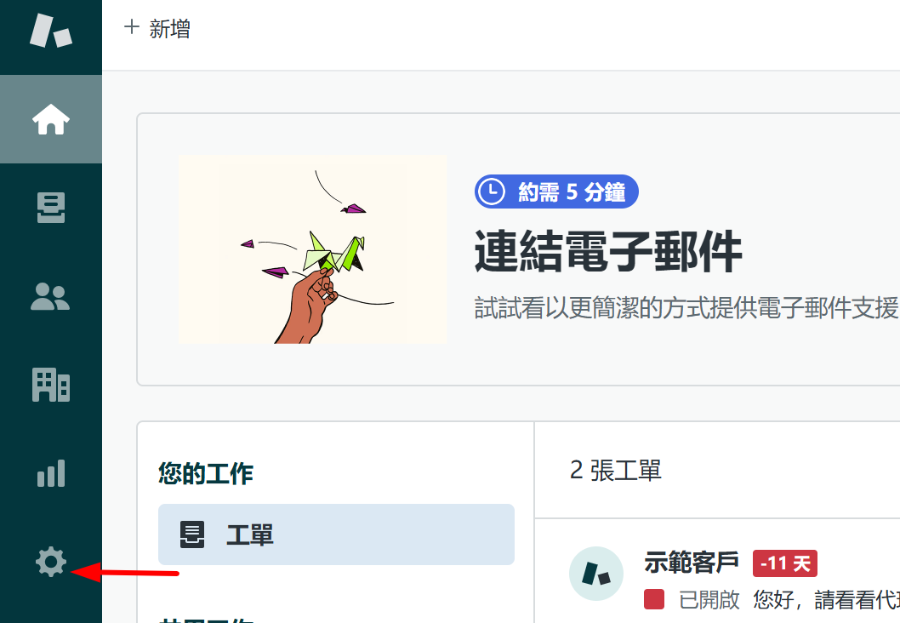Click the 您的工作 section heading
Image resolution: width=900 pixels, height=623 pixels.
click(206, 474)
